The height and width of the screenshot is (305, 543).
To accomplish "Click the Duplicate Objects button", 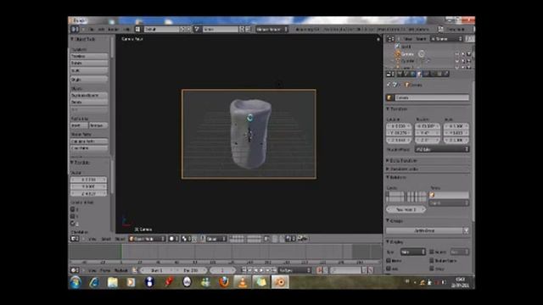I will [x=89, y=95].
